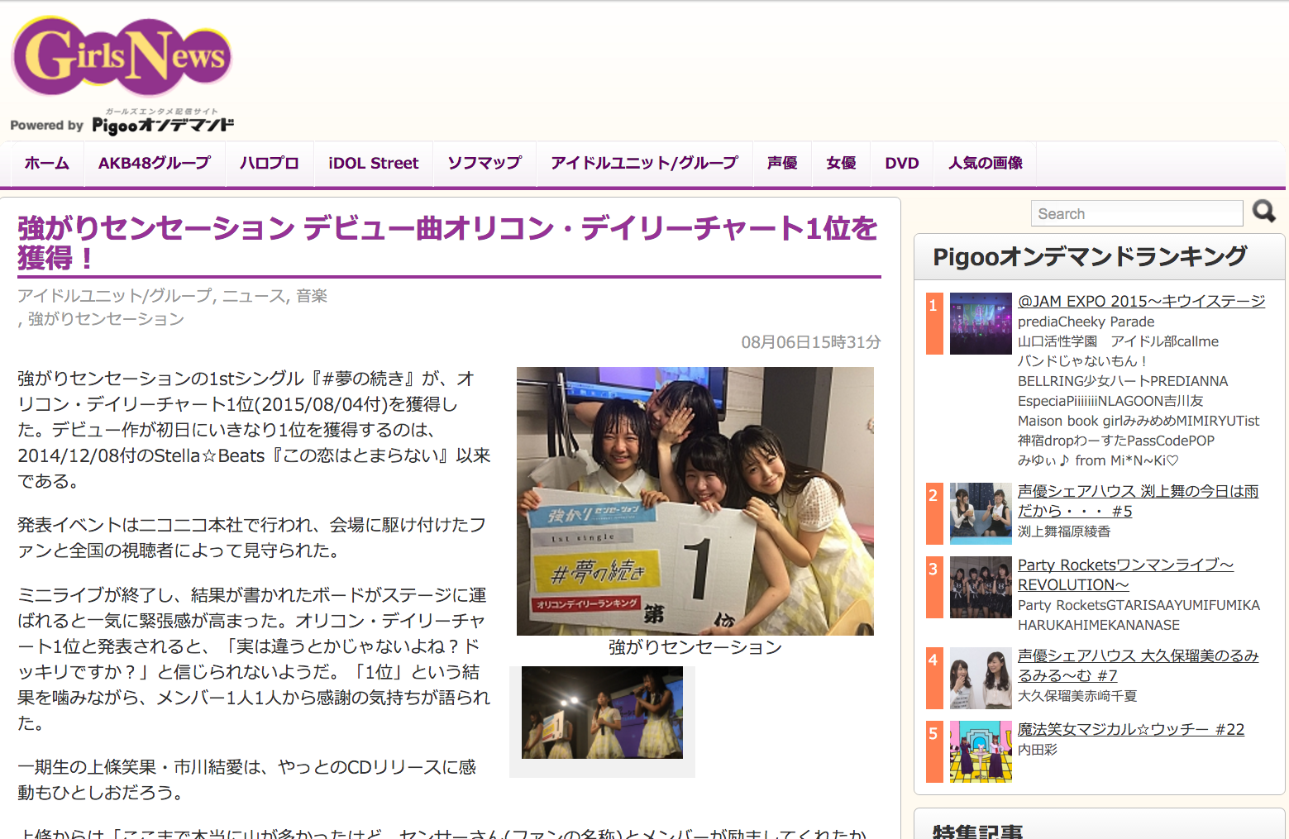Focus the Search input field
Screen dimensions: 1289x839
pyautogui.click(x=1137, y=213)
